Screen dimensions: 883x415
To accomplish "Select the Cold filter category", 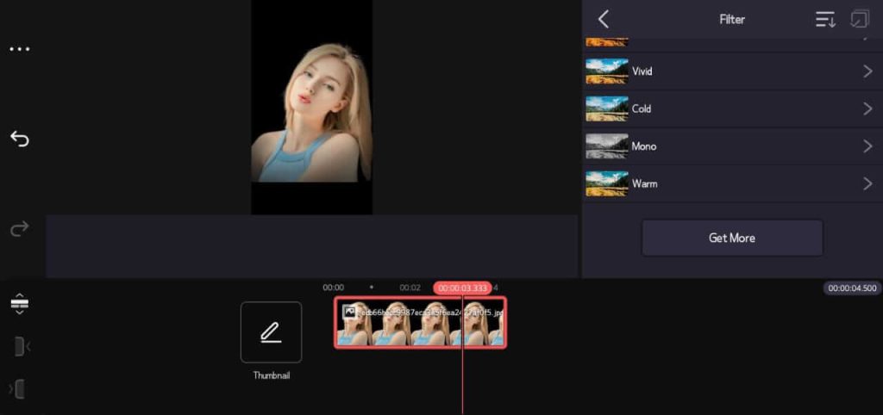I will [732, 108].
